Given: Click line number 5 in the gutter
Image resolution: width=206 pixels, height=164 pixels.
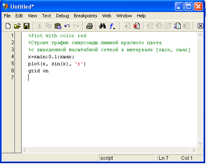Looking at the screenshot, I should pos(12,64).
